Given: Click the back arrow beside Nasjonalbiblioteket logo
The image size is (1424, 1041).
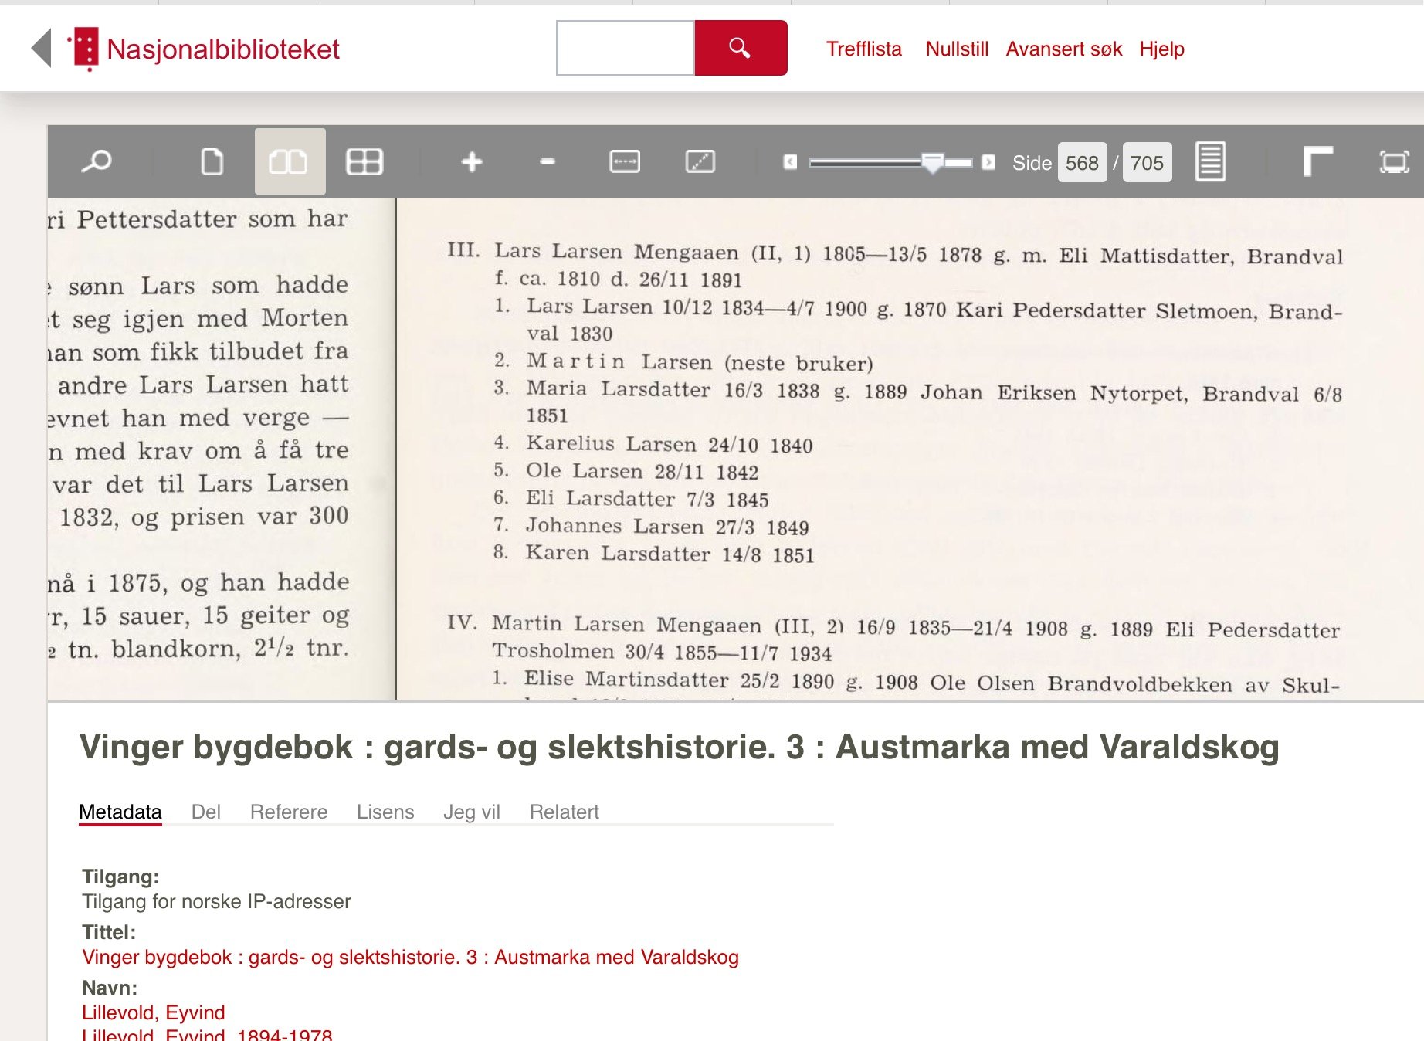Looking at the screenshot, I should (42, 49).
